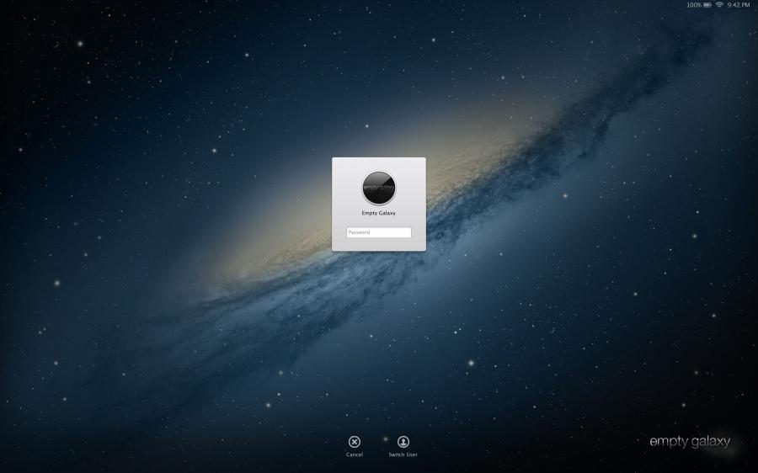This screenshot has height=473, width=758.
Task: Click the Cancel circled X icon
Action: click(355, 442)
